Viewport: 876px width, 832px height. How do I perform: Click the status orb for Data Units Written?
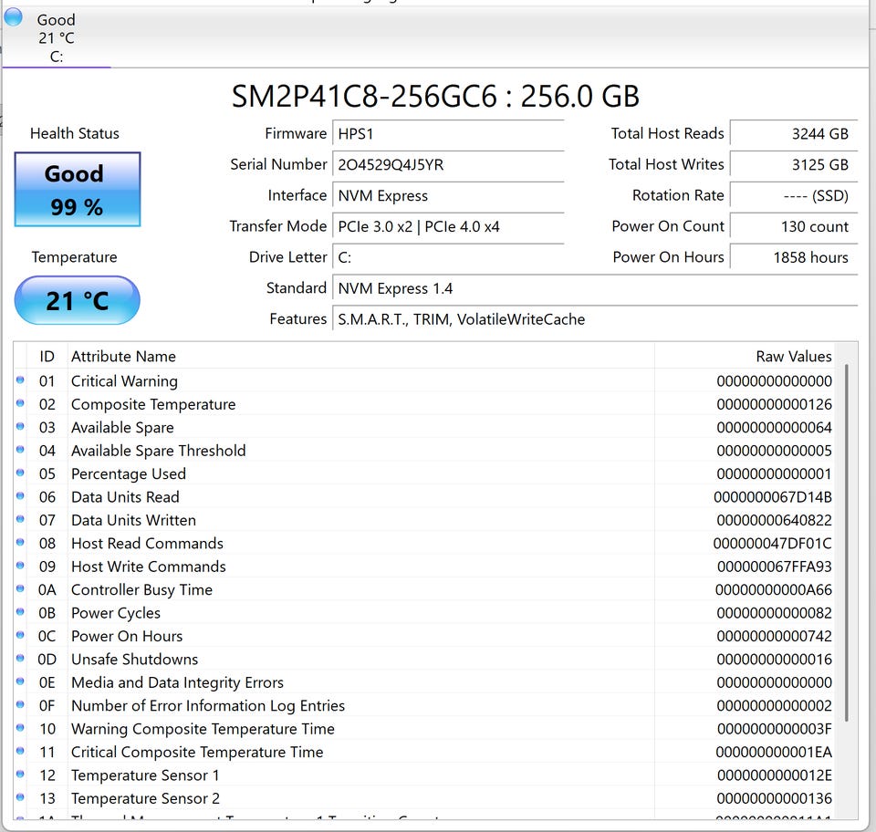pyautogui.click(x=20, y=519)
